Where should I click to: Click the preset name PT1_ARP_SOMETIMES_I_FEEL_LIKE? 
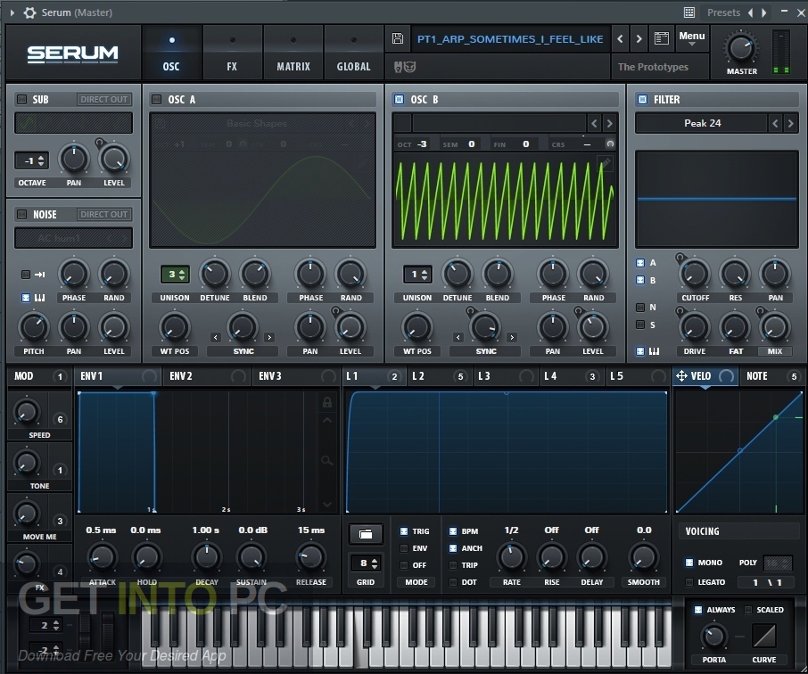pos(510,38)
